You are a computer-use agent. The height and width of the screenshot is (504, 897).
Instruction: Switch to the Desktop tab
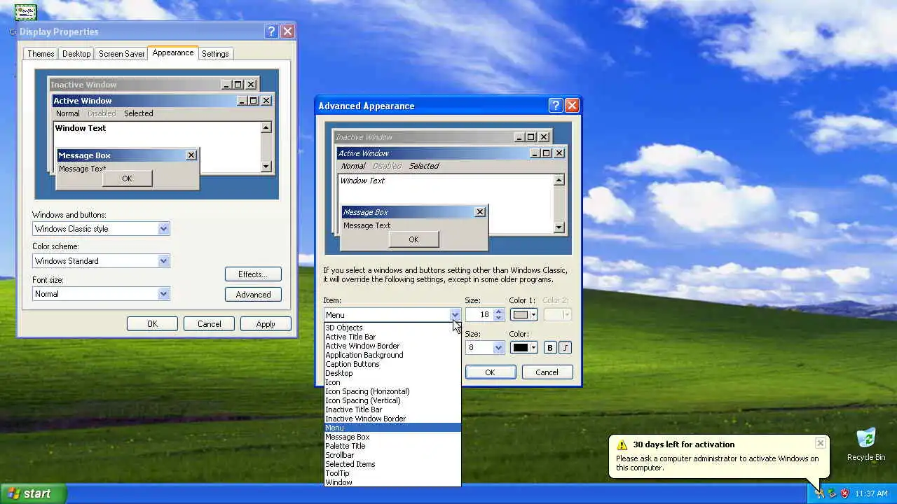[x=76, y=54]
